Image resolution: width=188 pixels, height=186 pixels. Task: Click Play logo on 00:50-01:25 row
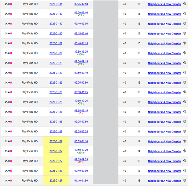tap(8, 92)
